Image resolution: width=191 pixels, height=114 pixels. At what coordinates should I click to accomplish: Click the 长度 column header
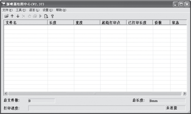coord(60,22)
